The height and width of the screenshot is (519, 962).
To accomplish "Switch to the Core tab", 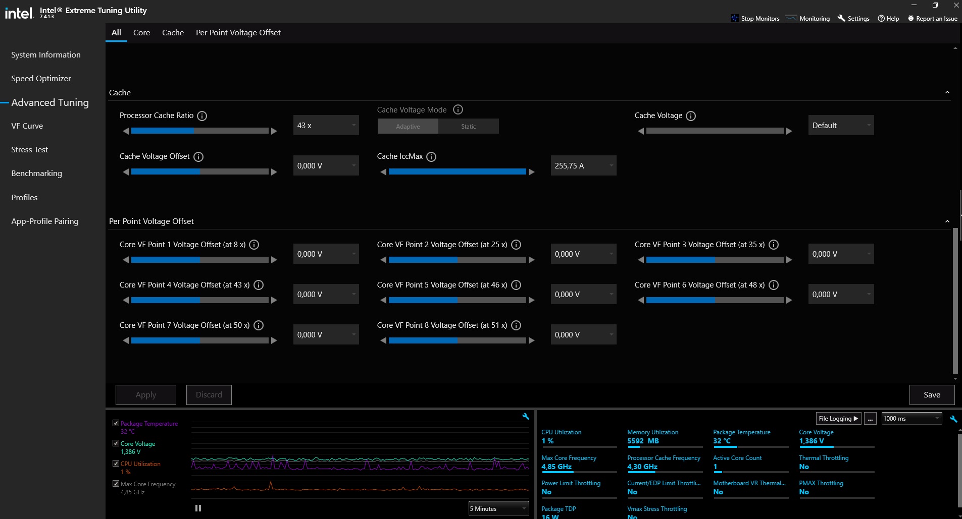I will (x=141, y=32).
